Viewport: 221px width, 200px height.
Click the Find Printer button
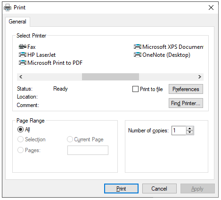click(x=186, y=103)
